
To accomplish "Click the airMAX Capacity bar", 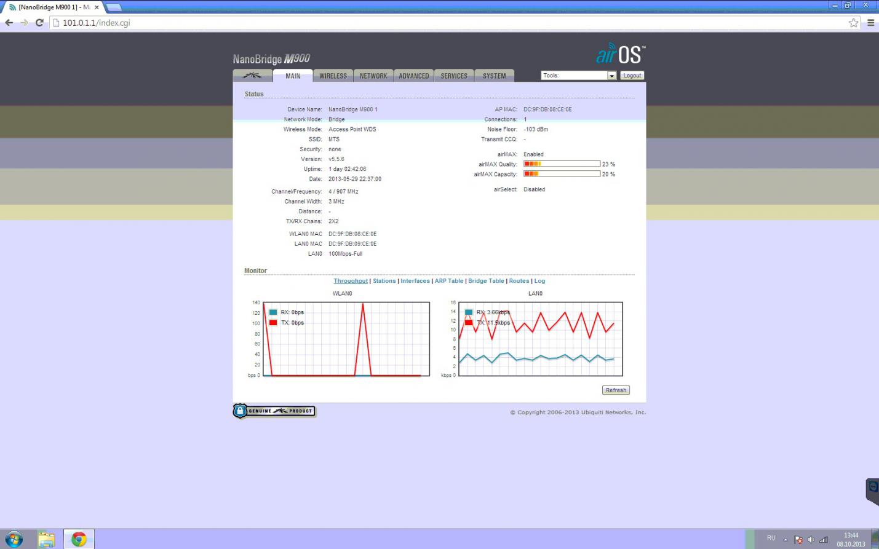I will (x=562, y=174).
